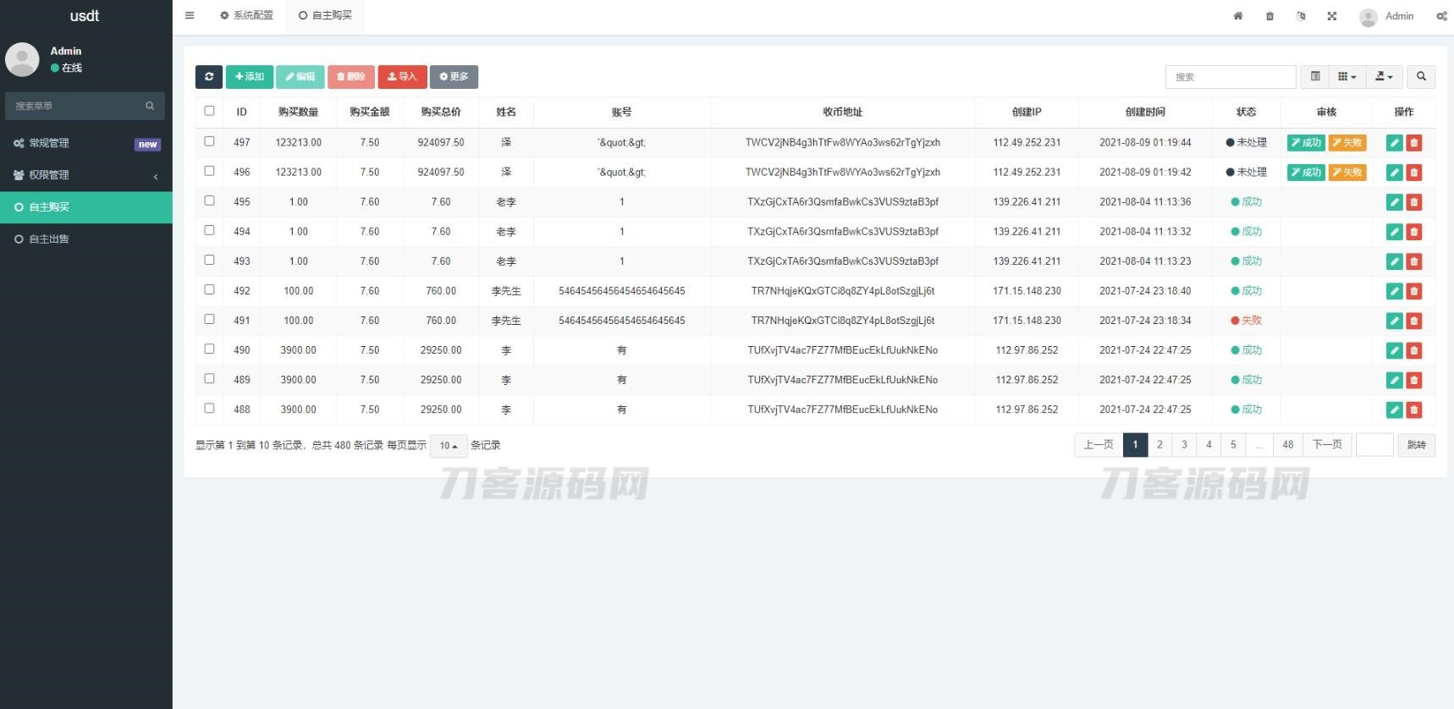Click the table search input field
The width and height of the screenshot is (1454, 709).
click(1231, 76)
